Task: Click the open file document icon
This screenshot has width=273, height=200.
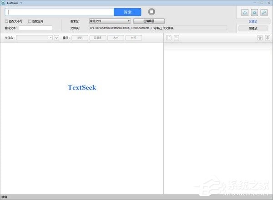Action: (x=168, y=38)
